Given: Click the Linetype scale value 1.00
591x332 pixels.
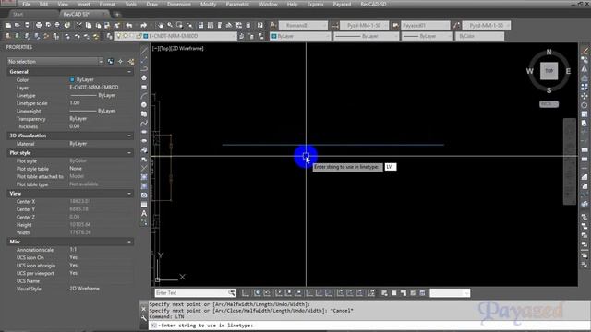Looking at the screenshot, I should 75,102.
